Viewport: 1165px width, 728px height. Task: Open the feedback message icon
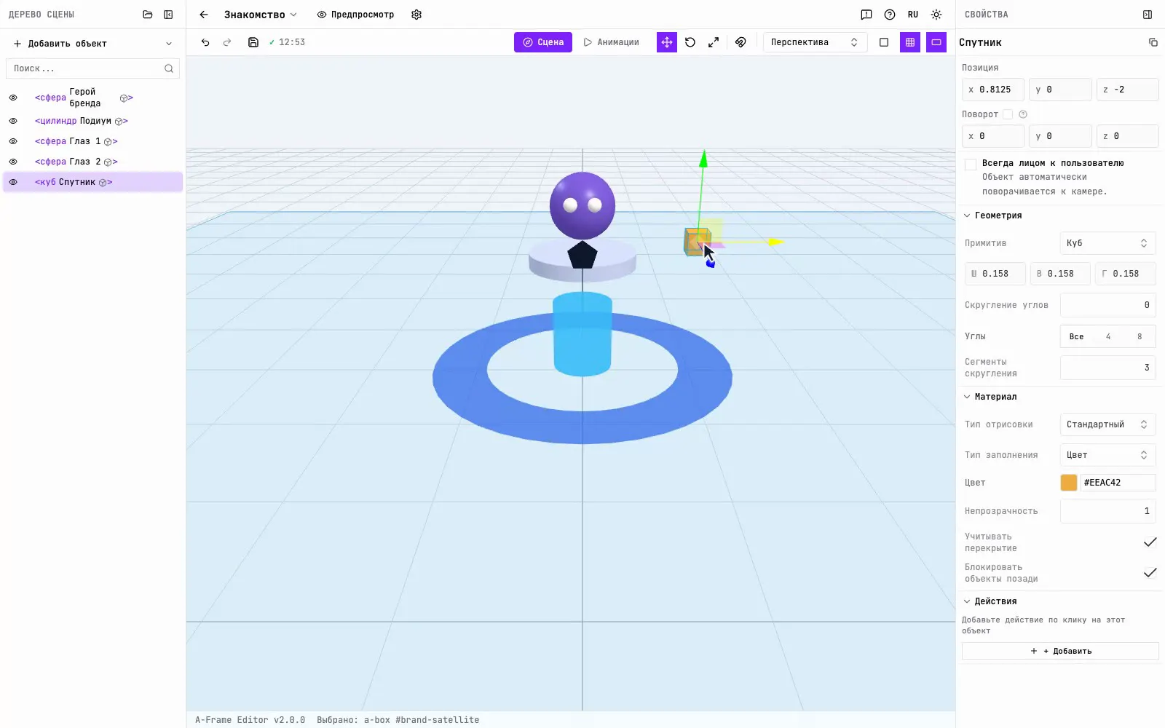[x=866, y=15]
